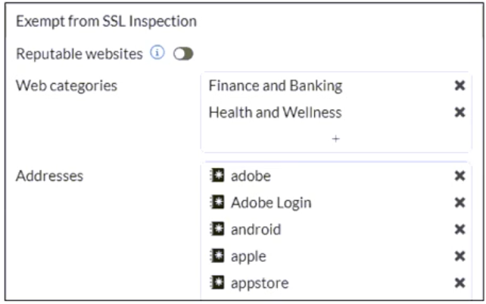Viewport: 486px width, 304px height.
Task: Click the apple address object icon
Action: tap(216, 256)
